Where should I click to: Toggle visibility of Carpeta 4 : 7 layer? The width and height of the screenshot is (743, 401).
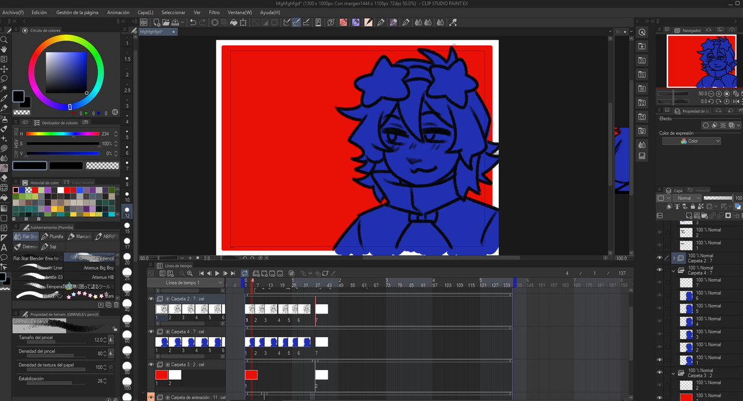click(659, 270)
